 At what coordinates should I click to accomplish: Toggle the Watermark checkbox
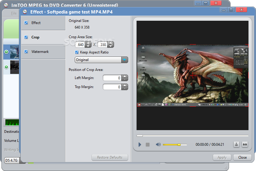point(26,52)
